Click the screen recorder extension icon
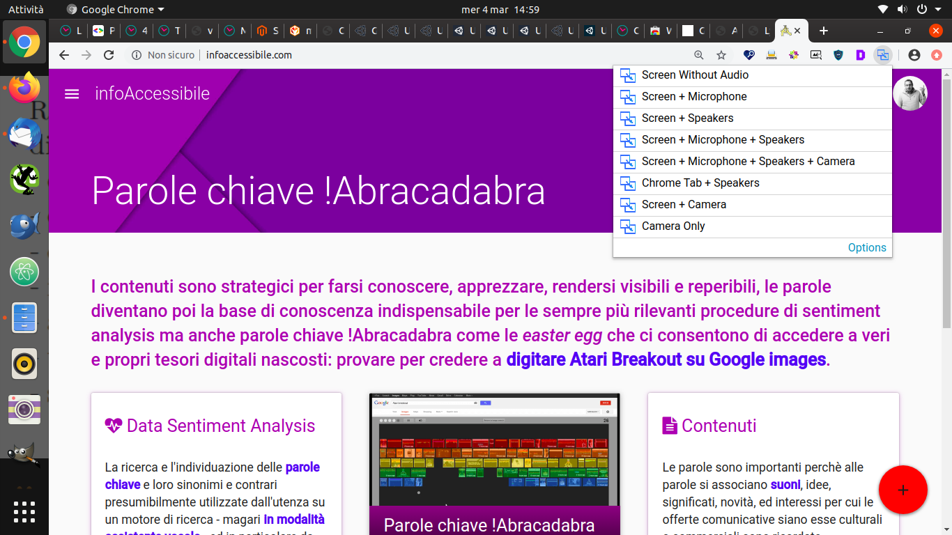The height and width of the screenshot is (535, 952). coord(883,55)
